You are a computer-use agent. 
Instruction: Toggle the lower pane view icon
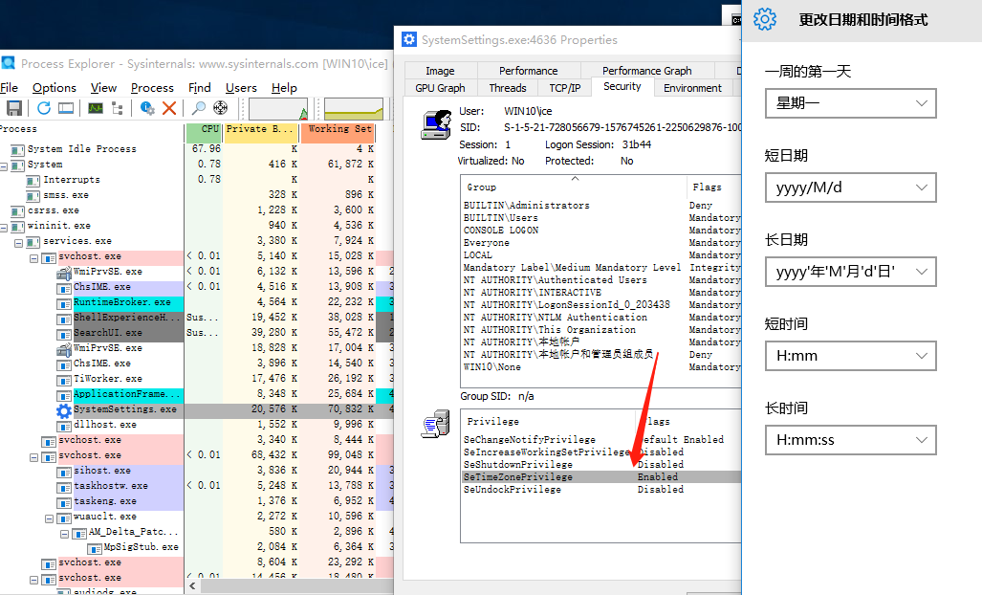[66, 108]
